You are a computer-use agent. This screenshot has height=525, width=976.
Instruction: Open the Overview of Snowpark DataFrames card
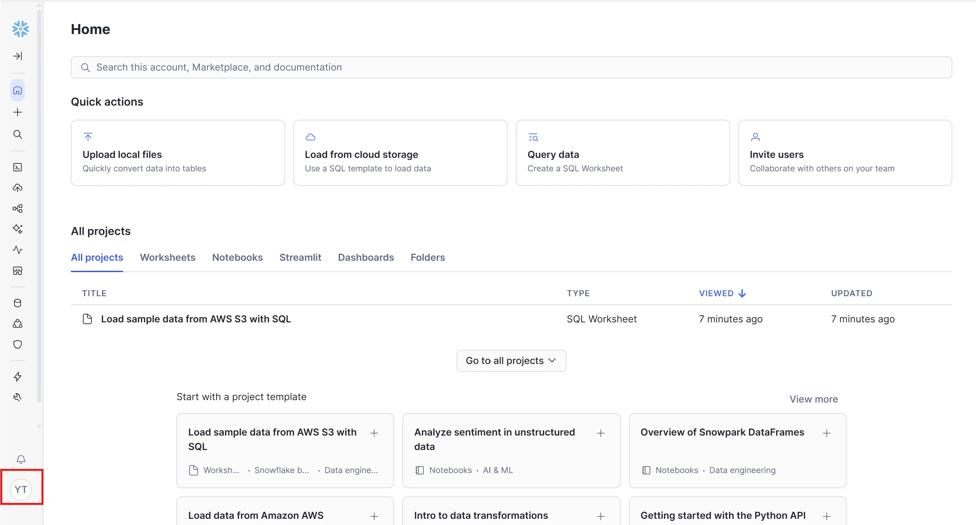(x=737, y=451)
